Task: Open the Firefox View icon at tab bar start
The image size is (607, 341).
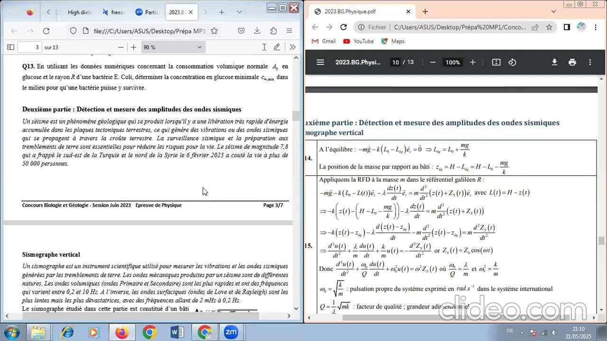Action: pos(30,12)
